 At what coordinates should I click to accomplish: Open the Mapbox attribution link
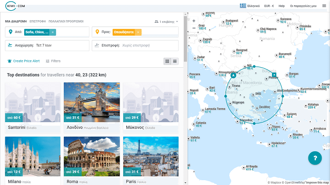[x=275, y=182]
